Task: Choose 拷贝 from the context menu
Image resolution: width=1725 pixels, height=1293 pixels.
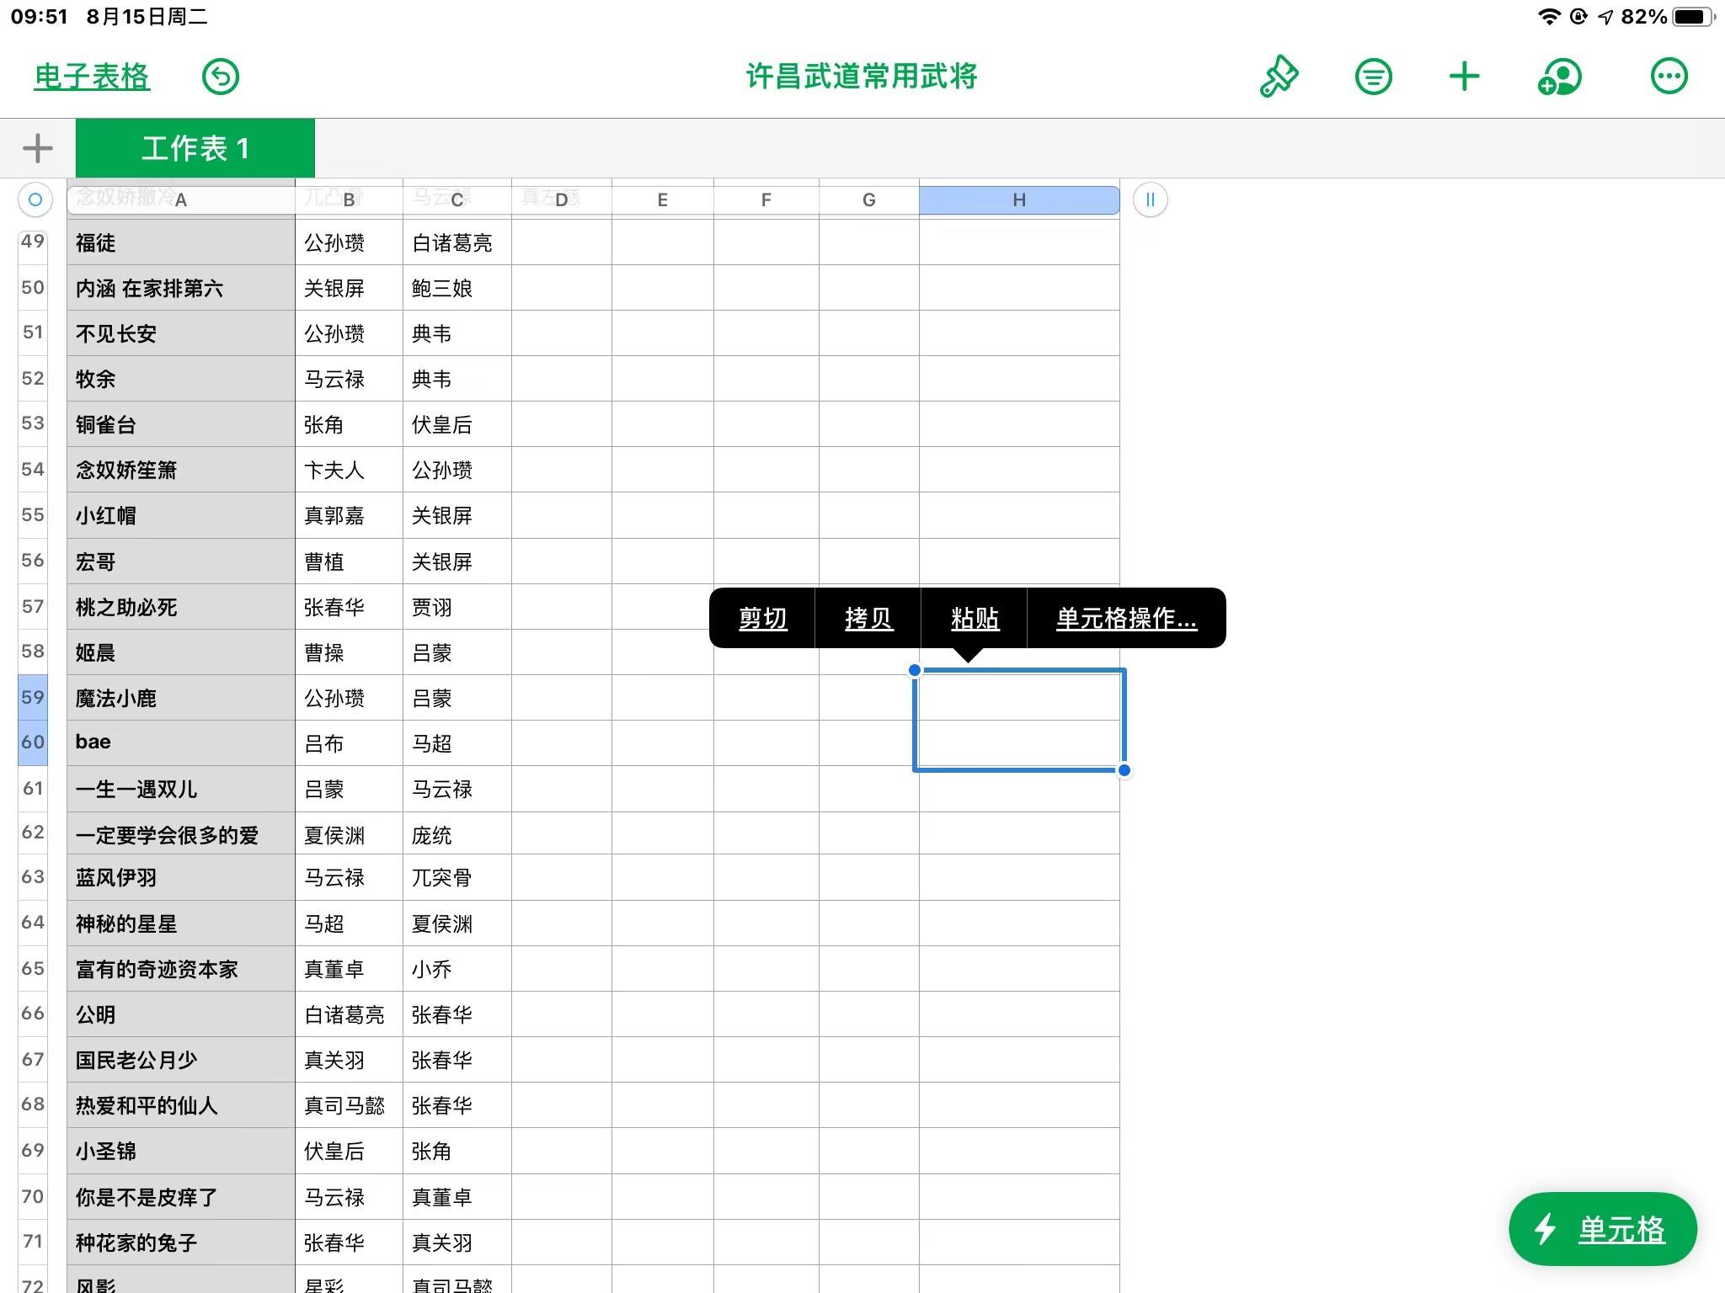Action: pos(868,619)
